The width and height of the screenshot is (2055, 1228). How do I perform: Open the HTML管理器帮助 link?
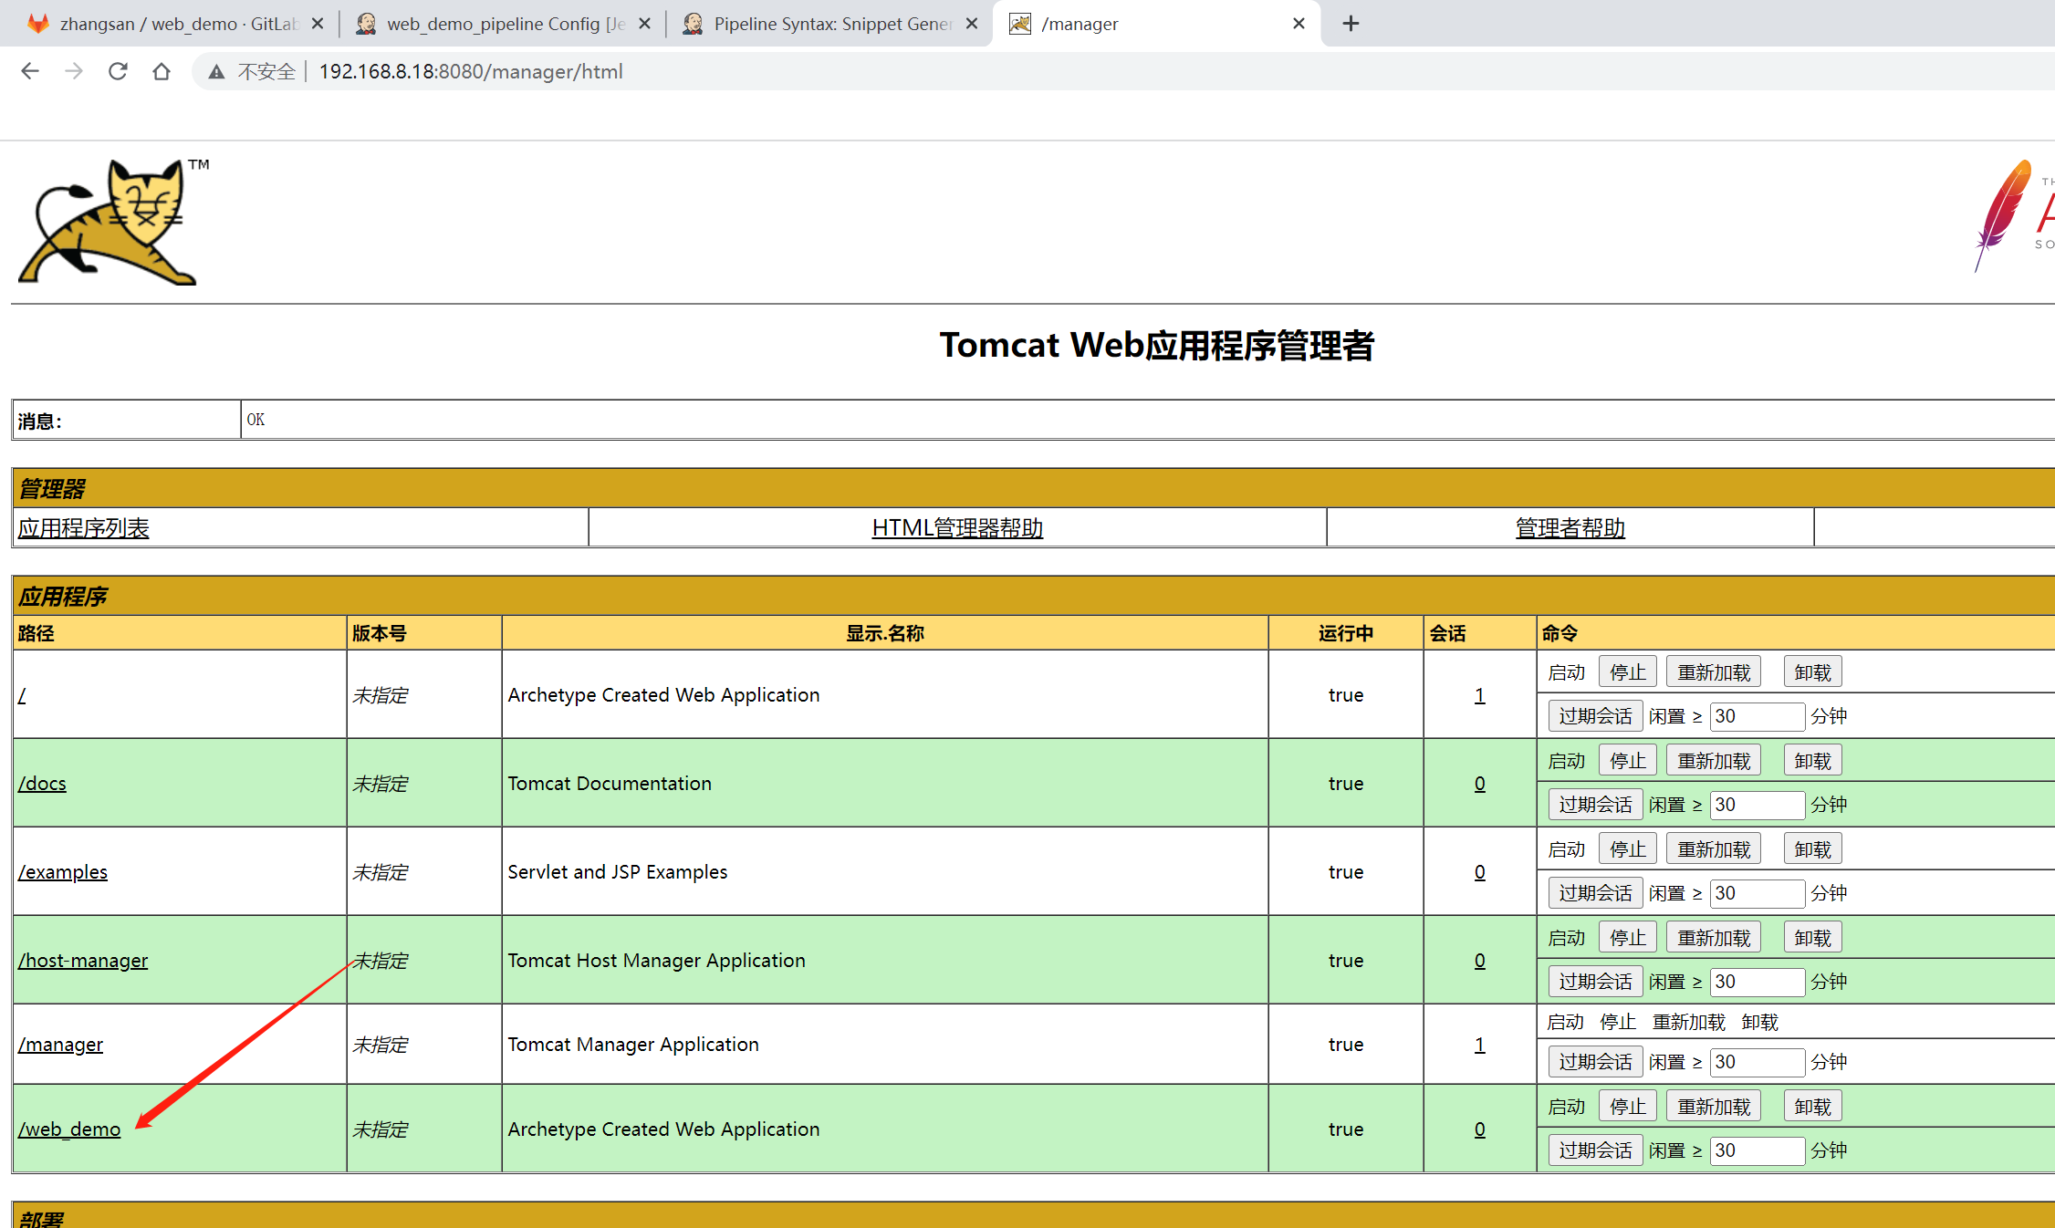click(957, 528)
